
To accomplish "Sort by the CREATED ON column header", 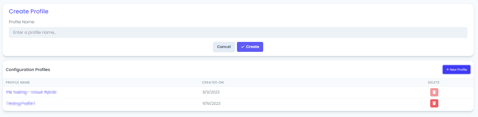I will 213,83.
